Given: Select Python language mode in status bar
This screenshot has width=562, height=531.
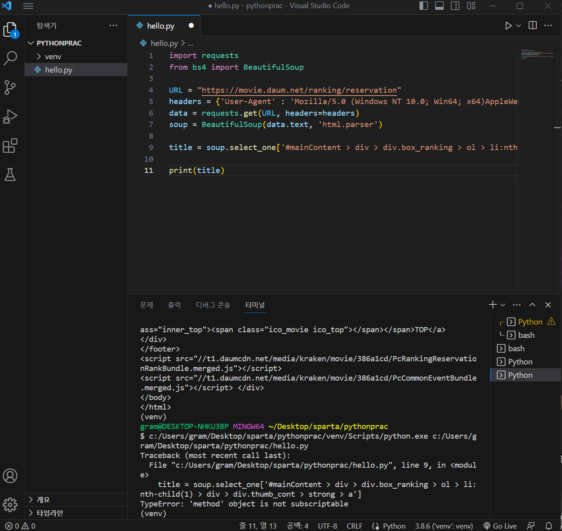Looking at the screenshot, I should [x=394, y=526].
